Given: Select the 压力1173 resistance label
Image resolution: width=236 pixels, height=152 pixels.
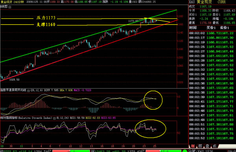Looking at the screenshot, I should pyautogui.click(x=46, y=18).
